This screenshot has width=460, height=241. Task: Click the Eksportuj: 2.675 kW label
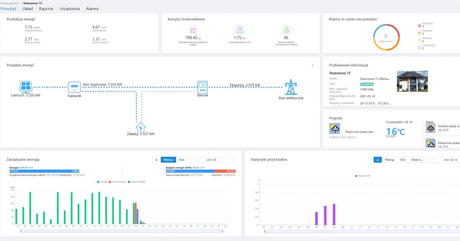coord(245,85)
